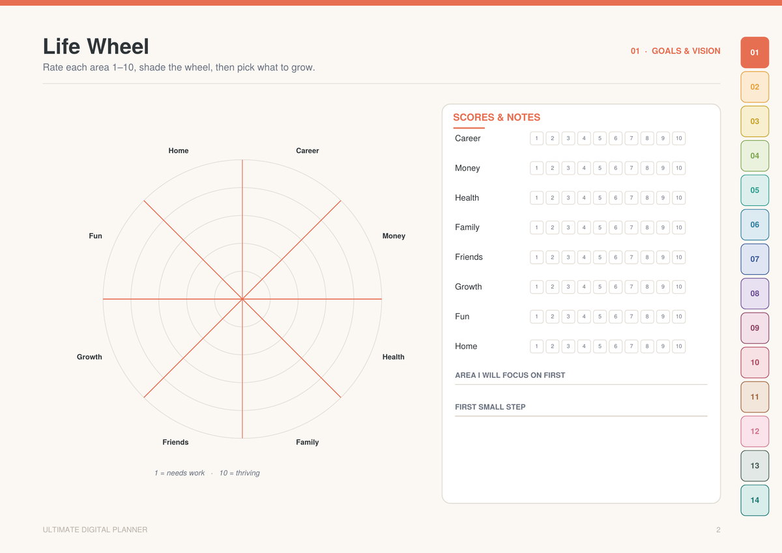Click the wheel's 'Fun' segment label
The image size is (782, 553).
[x=96, y=236]
